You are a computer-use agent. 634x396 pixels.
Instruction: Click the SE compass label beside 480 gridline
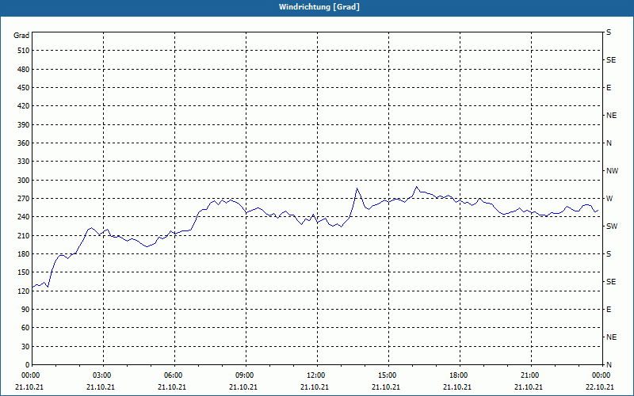611,60
